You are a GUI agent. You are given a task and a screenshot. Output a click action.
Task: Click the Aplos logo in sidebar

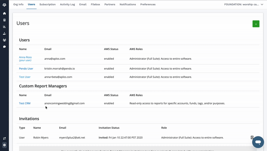[4, 5]
